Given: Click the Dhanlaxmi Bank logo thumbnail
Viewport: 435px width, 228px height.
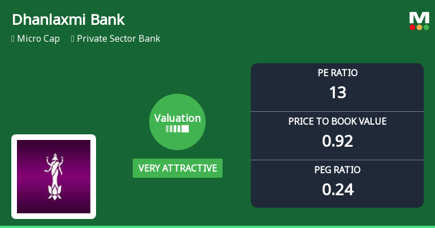Looking at the screenshot, I should click(54, 177).
